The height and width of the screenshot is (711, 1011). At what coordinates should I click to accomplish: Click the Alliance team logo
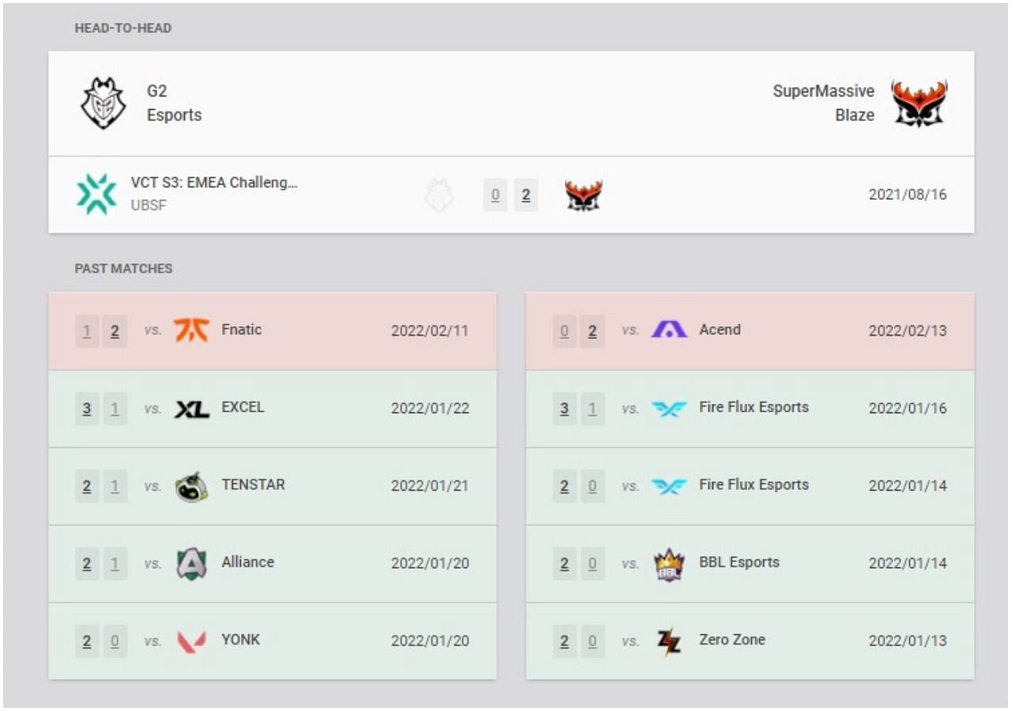coord(191,564)
